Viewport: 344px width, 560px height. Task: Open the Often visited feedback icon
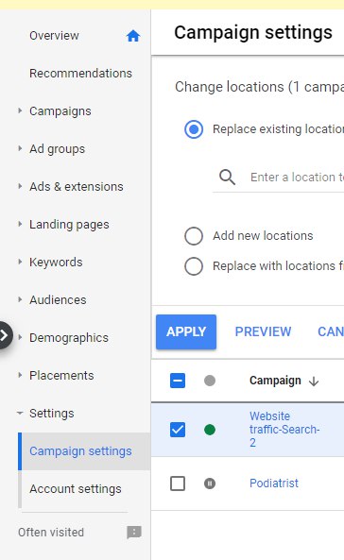point(134,533)
